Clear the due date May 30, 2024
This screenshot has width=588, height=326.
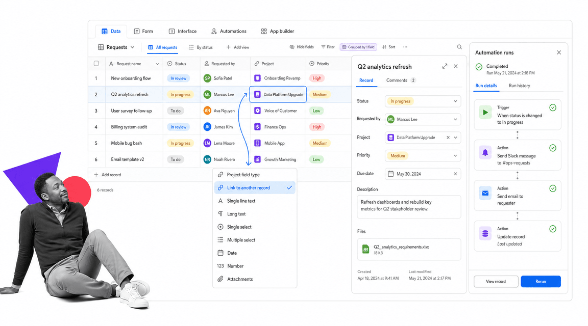coord(456,174)
